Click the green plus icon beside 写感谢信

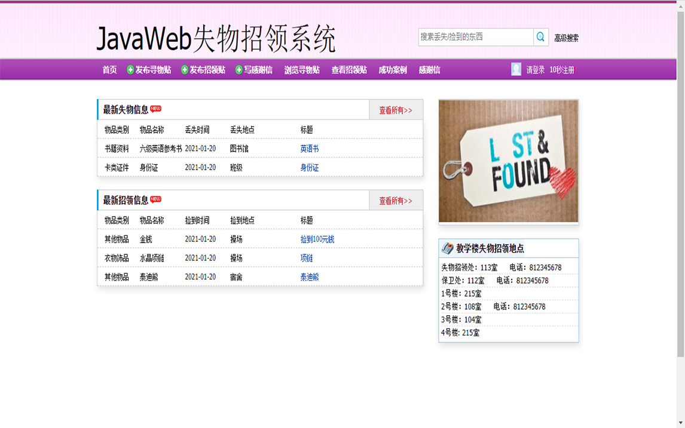238,70
